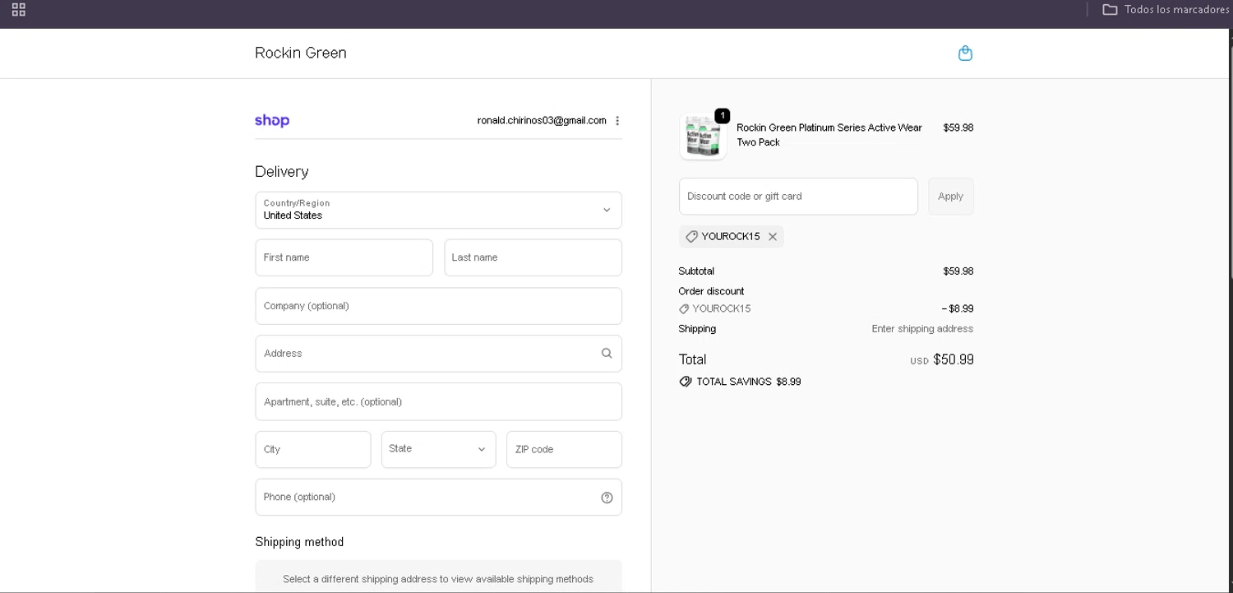
Task: Click the Apply discount button
Action: tap(950, 197)
